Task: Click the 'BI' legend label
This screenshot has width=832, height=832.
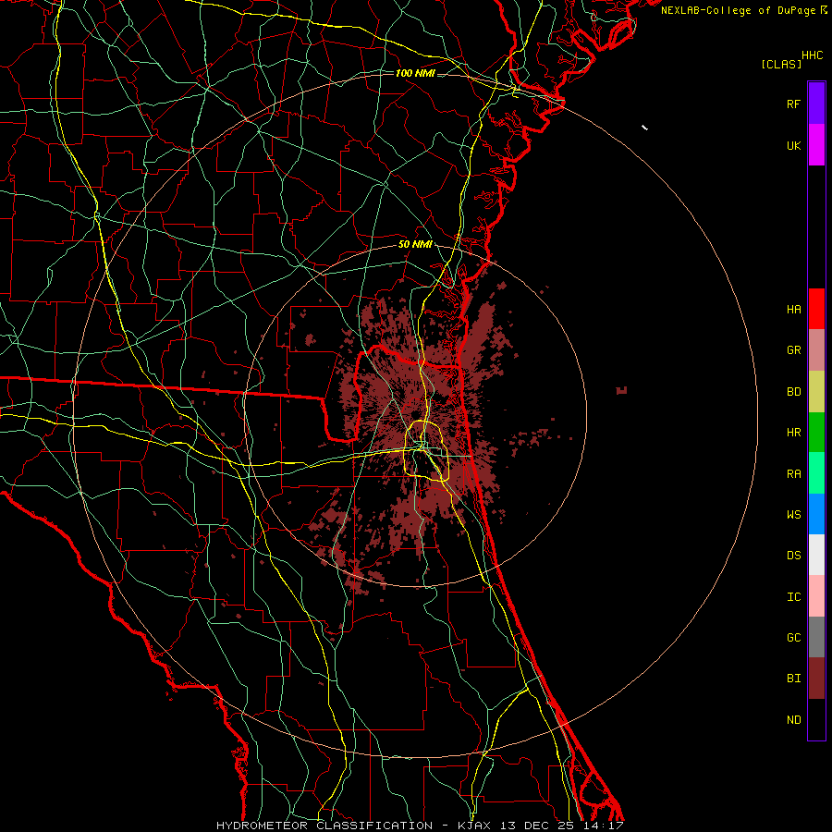Action: click(793, 679)
